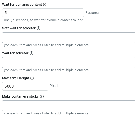Click into the Soft wait for selector box
This screenshot has width=138, height=119.
[x=69, y=38]
